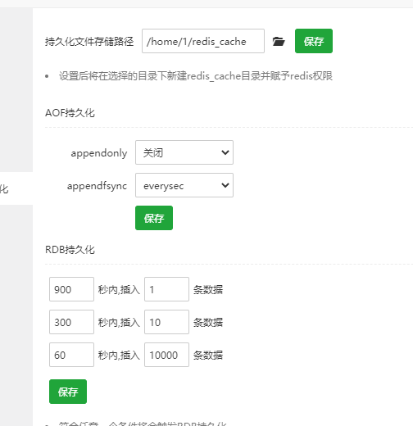Click the insert count field showing 10000
The image size is (413, 426).
[166, 355]
